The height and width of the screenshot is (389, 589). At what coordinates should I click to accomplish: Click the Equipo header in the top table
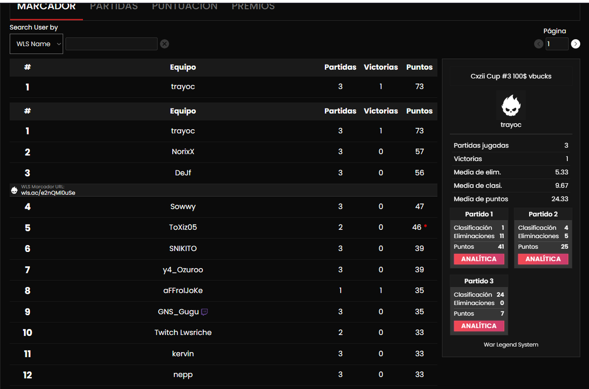183,67
